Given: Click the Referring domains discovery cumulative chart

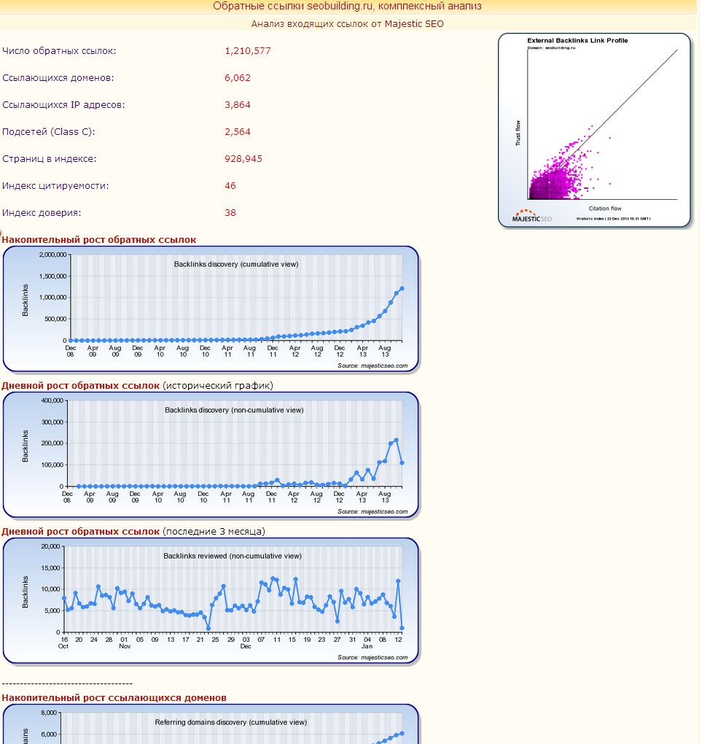Looking at the screenshot, I should click(x=211, y=726).
